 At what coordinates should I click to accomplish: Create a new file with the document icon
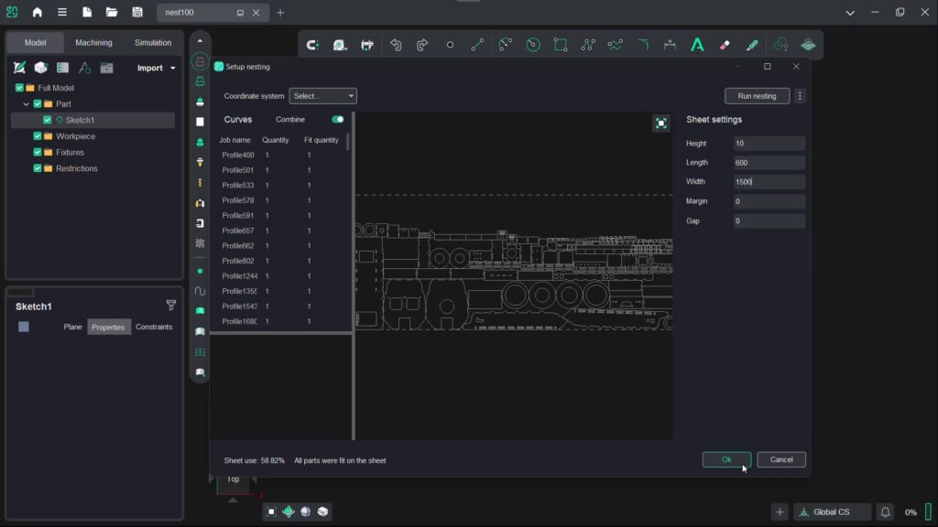tap(87, 12)
